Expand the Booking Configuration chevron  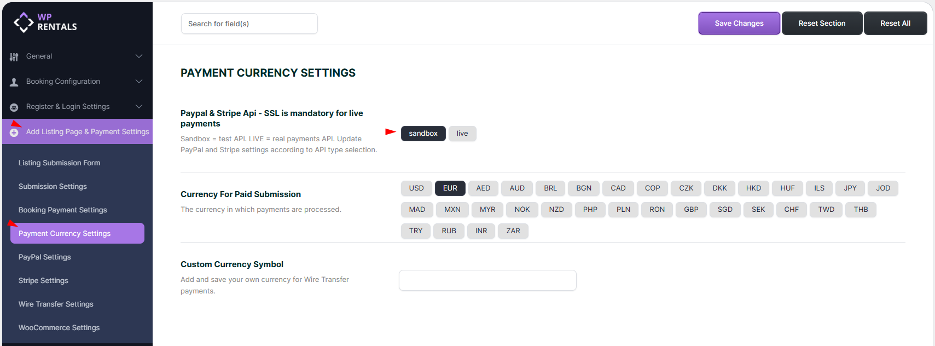tap(139, 82)
